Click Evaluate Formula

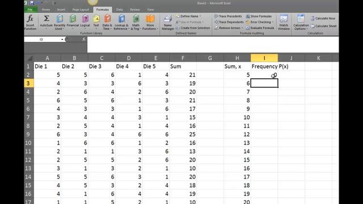[x=260, y=28]
